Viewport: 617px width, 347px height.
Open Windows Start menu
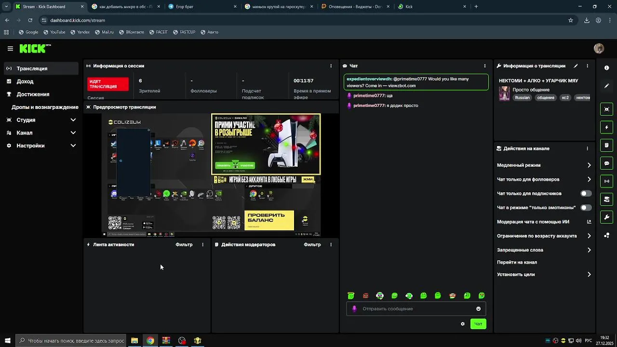point(7,341)
